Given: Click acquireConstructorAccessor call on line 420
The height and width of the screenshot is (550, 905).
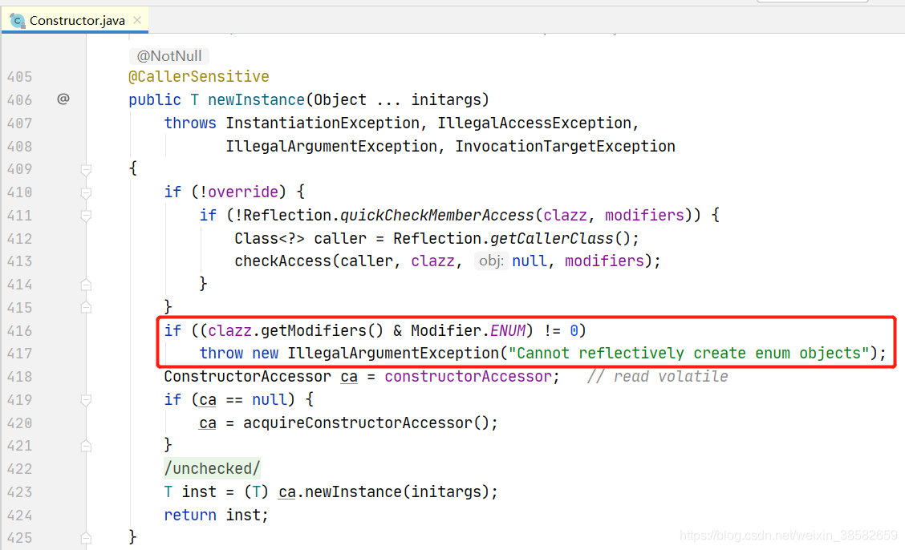Looking at the screenshot, I should point(358,423).
